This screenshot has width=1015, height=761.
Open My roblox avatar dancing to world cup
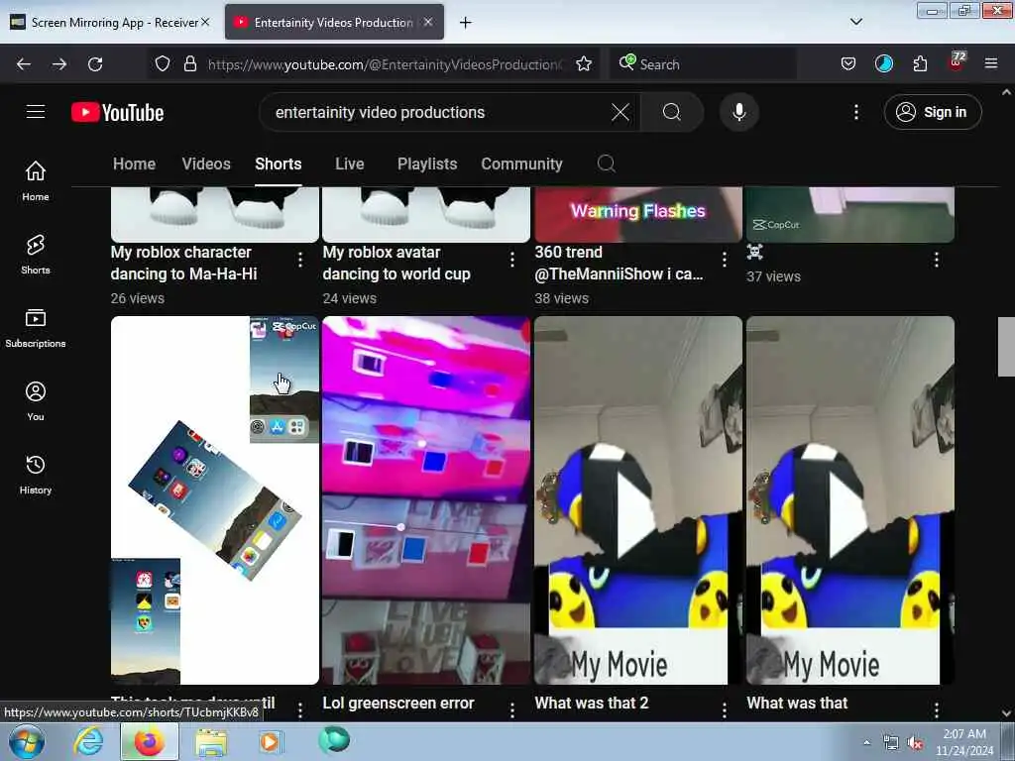(x=396, y=263)
